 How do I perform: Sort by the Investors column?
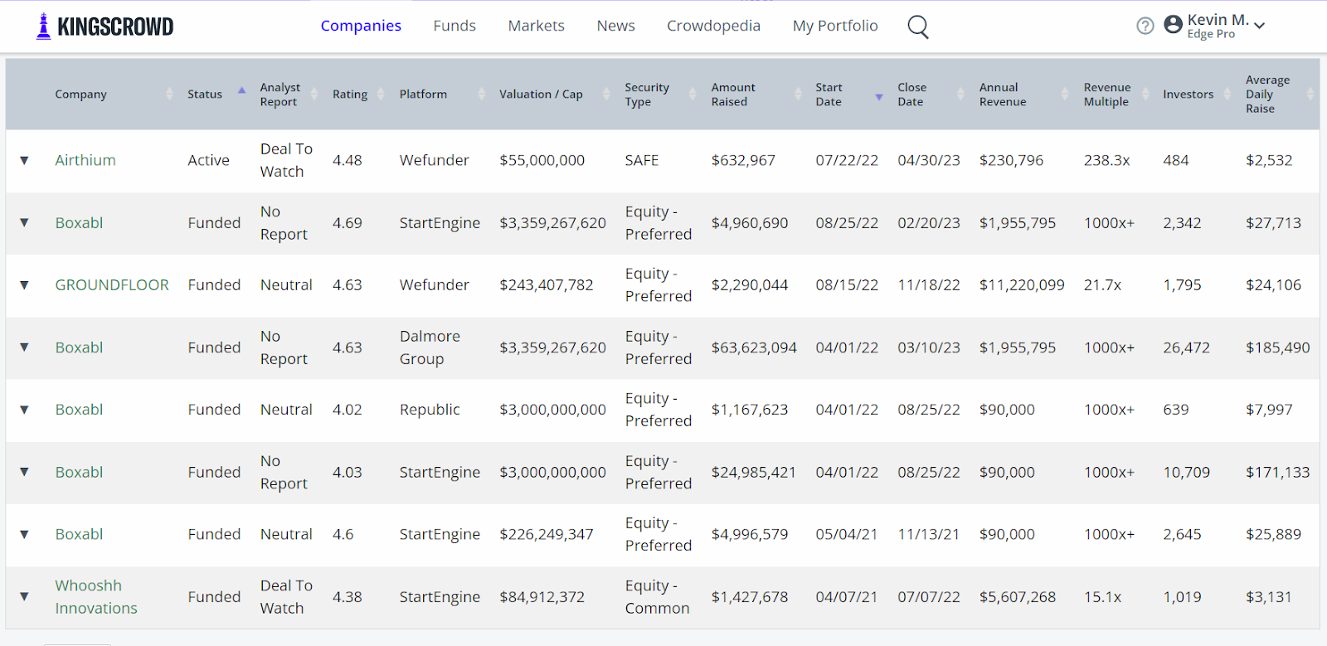click(x=1188, y=95)
